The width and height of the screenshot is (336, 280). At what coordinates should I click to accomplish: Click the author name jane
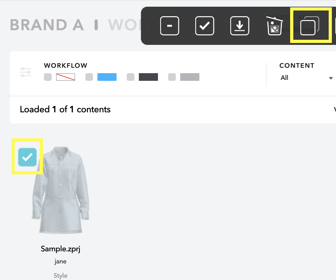60,261
